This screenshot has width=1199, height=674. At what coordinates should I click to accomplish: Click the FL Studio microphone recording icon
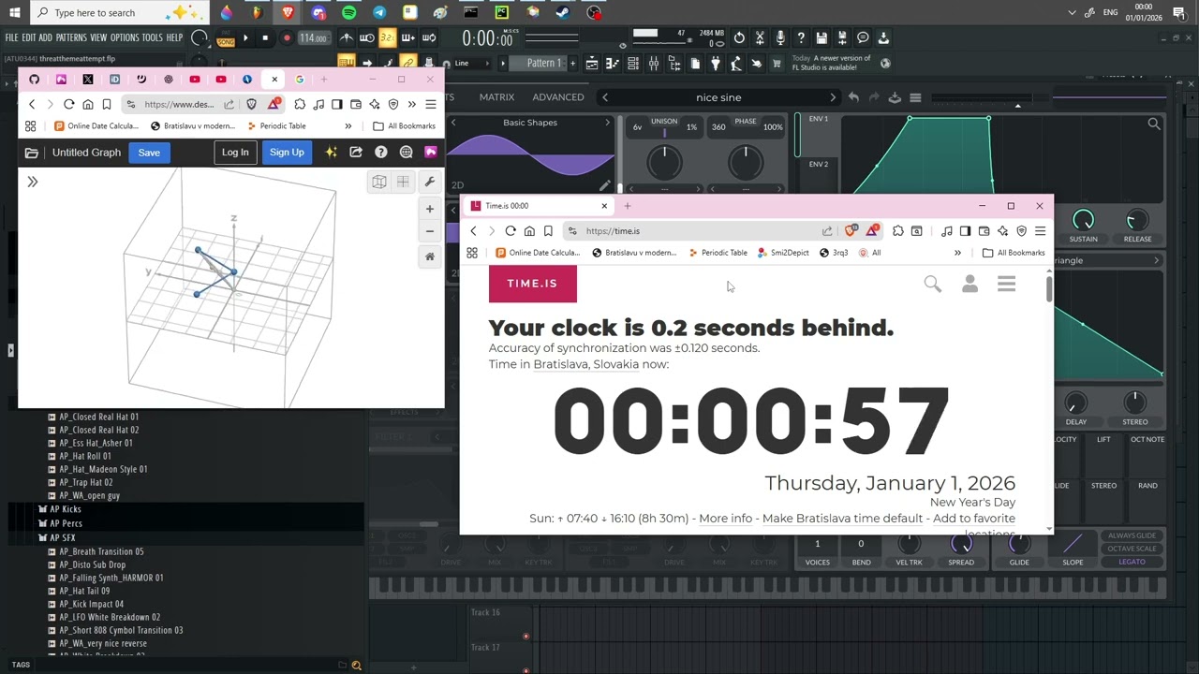[x=780, y=38]
